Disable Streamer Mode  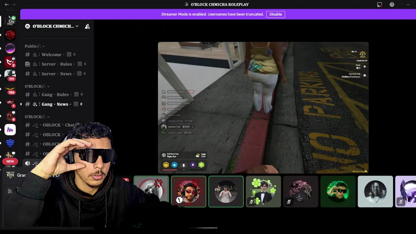pyautogui.click(x=276, y=14)
